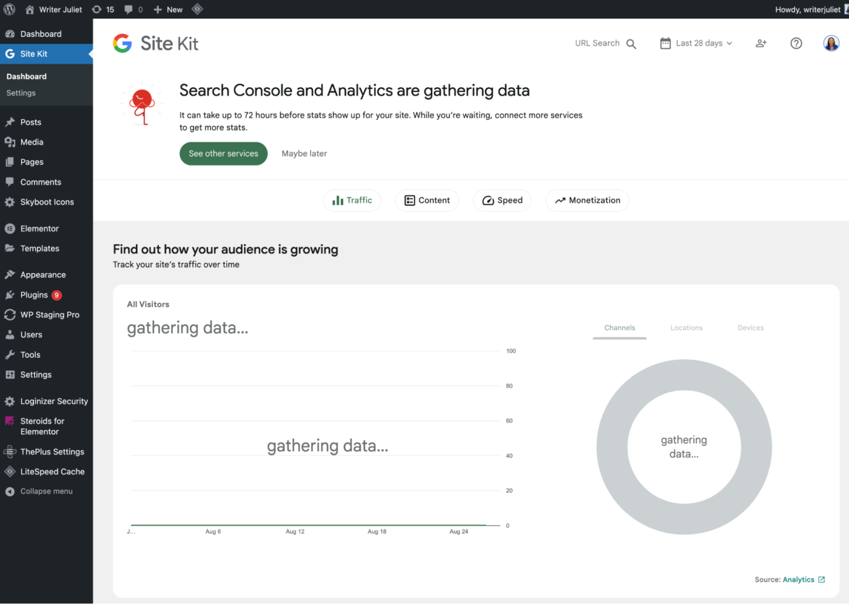
Task: Click the Tools wrench icon
Action: 10,354
